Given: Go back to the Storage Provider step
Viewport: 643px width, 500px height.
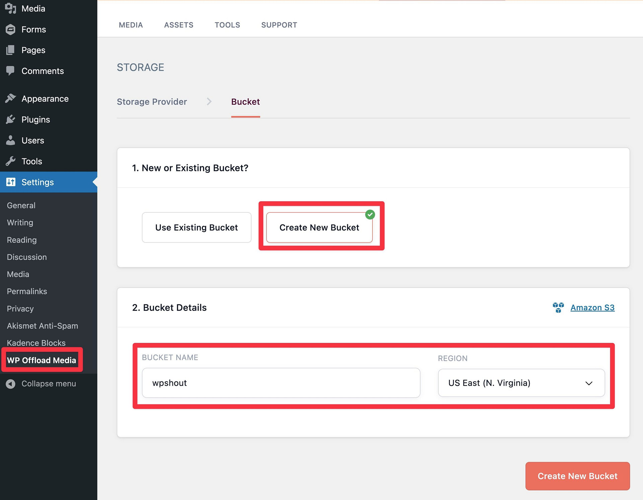Looking at the screenshot, I should (151, 102).
